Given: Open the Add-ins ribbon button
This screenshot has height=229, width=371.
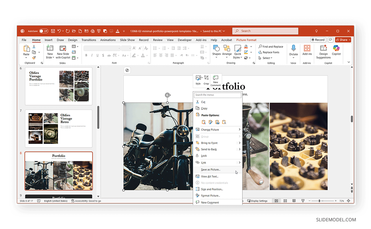Looking at the screenshot, I should (307, 50).
